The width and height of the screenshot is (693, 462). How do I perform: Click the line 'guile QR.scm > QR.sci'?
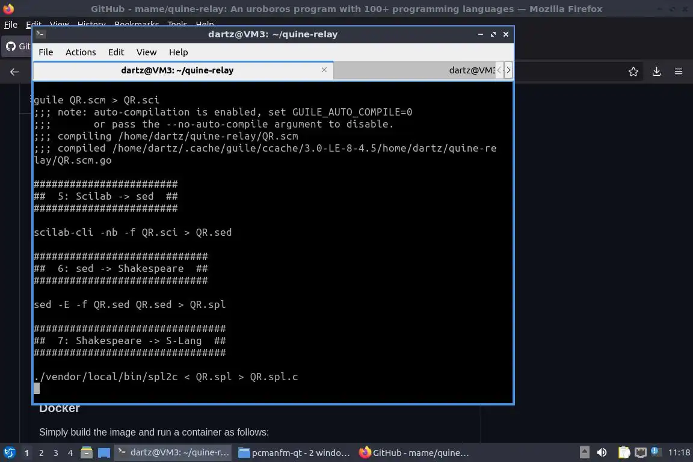point(97,100)
